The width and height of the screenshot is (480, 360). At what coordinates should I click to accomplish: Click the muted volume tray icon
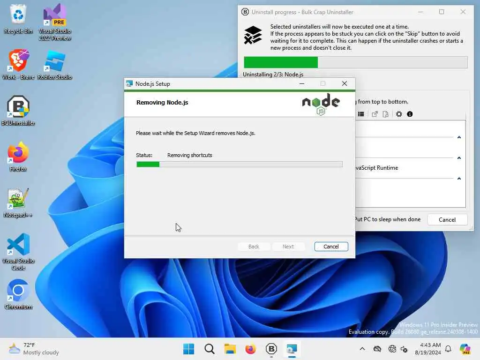coord(404,349)
